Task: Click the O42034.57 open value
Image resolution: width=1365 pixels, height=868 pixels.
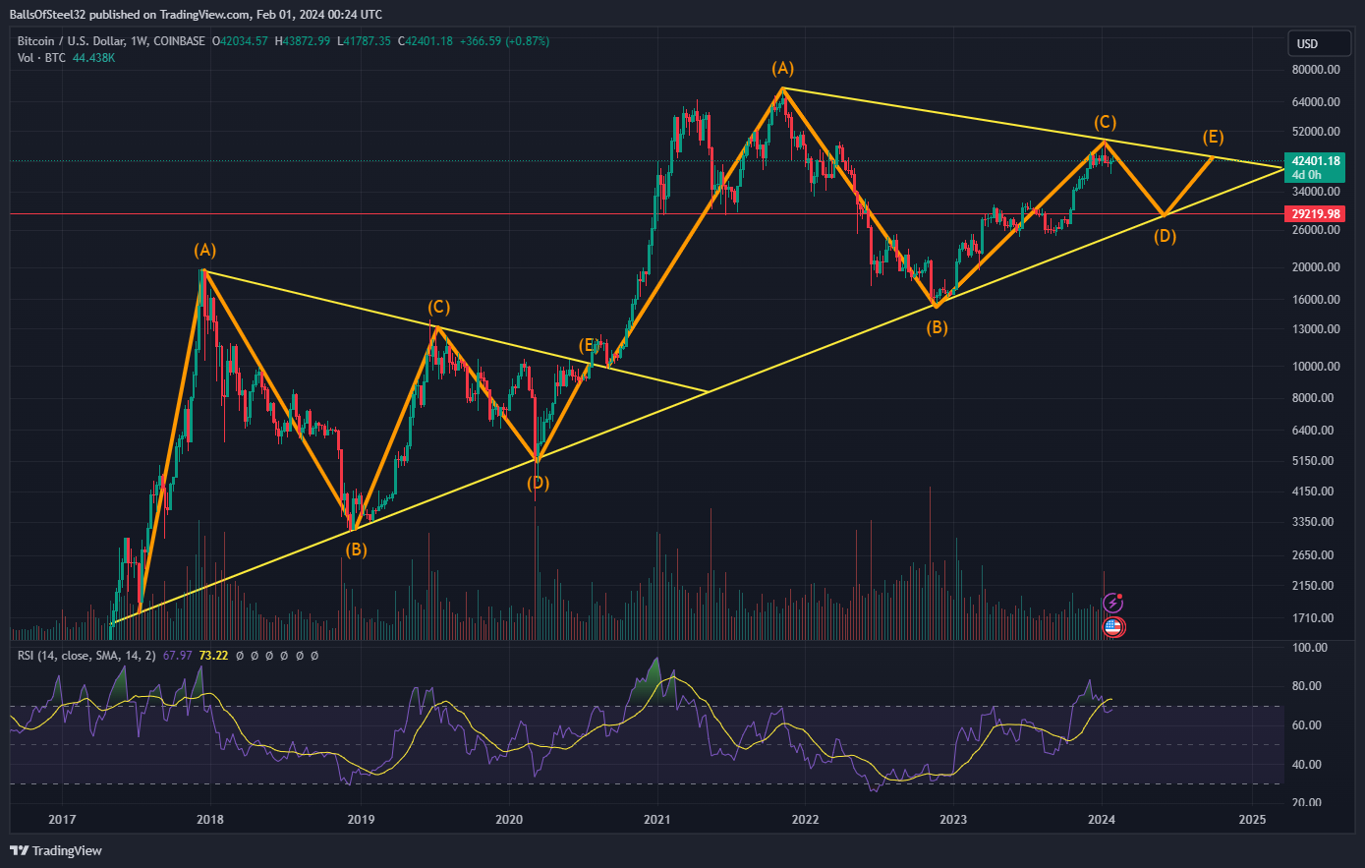Action: 240,41
